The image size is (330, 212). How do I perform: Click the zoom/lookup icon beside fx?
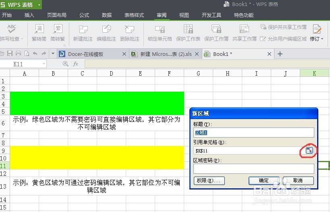(65, 64)
